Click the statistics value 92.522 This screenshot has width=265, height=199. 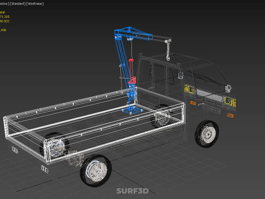coord(4,21)
